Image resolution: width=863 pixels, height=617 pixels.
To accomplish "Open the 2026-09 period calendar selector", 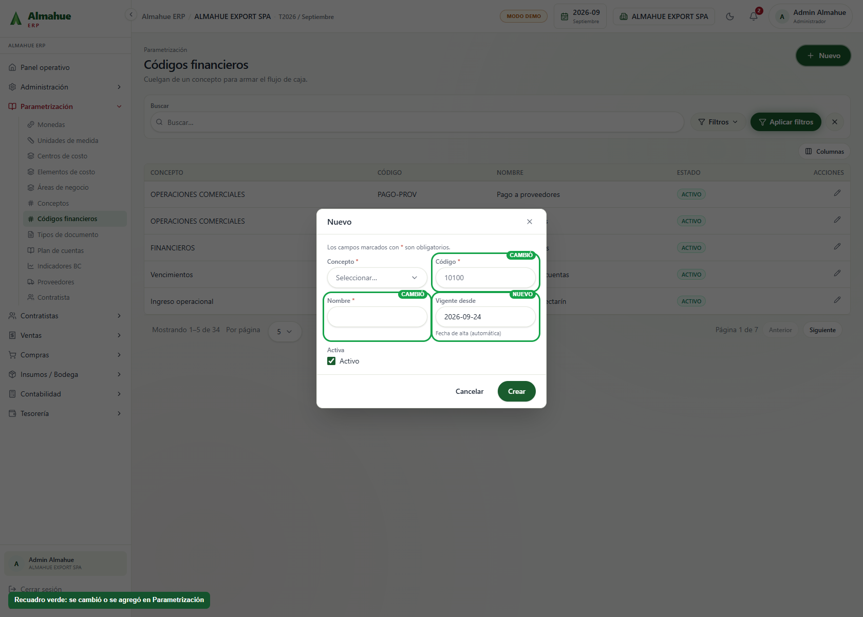I will click(580, 16).
